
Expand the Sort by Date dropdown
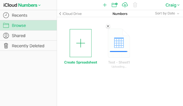(167, 13)
